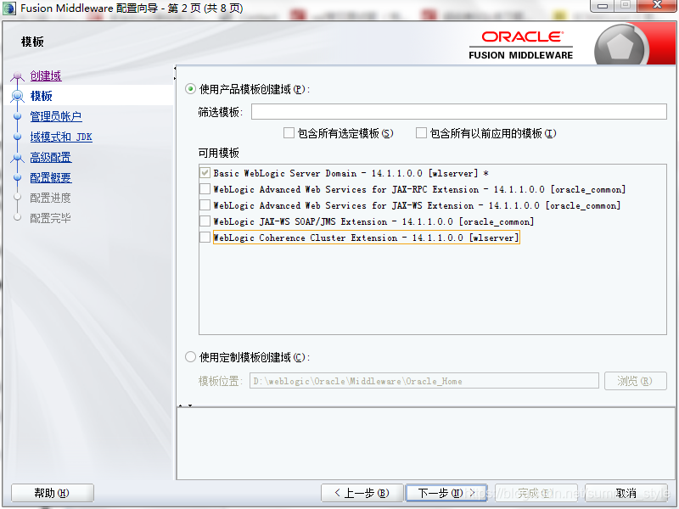Click the 完成 finish button

(536, 493)
